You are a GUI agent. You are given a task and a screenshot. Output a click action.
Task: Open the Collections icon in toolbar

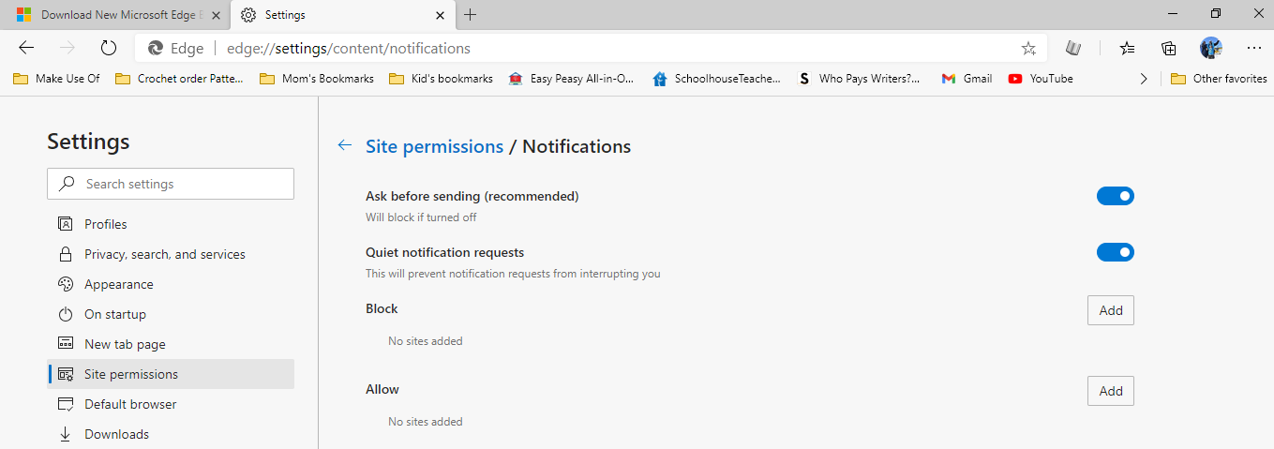pyautogui.click(x=1169, y=48)
